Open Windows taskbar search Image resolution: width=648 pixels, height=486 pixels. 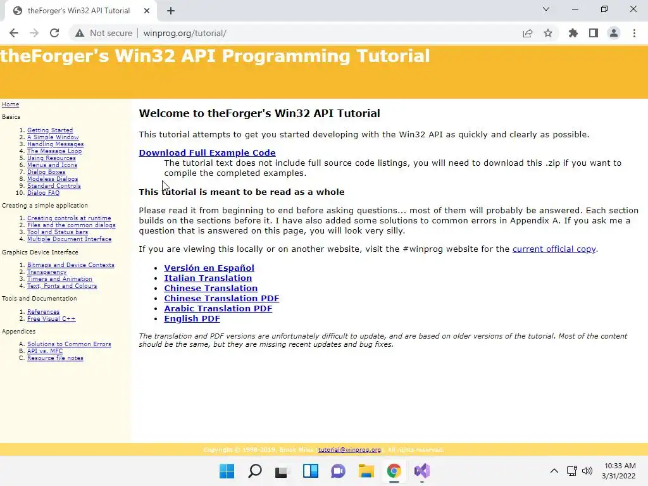pyautogui.click(x=254, y=471)
